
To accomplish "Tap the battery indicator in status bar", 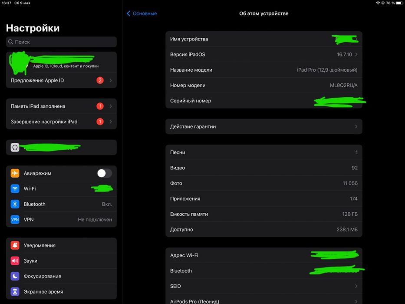I will coord(399,3).
